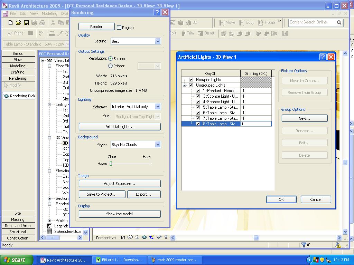The width and height of the screenshot is (354, 265).
Task: Click the Haze slider handle
Action: point(111,164)
